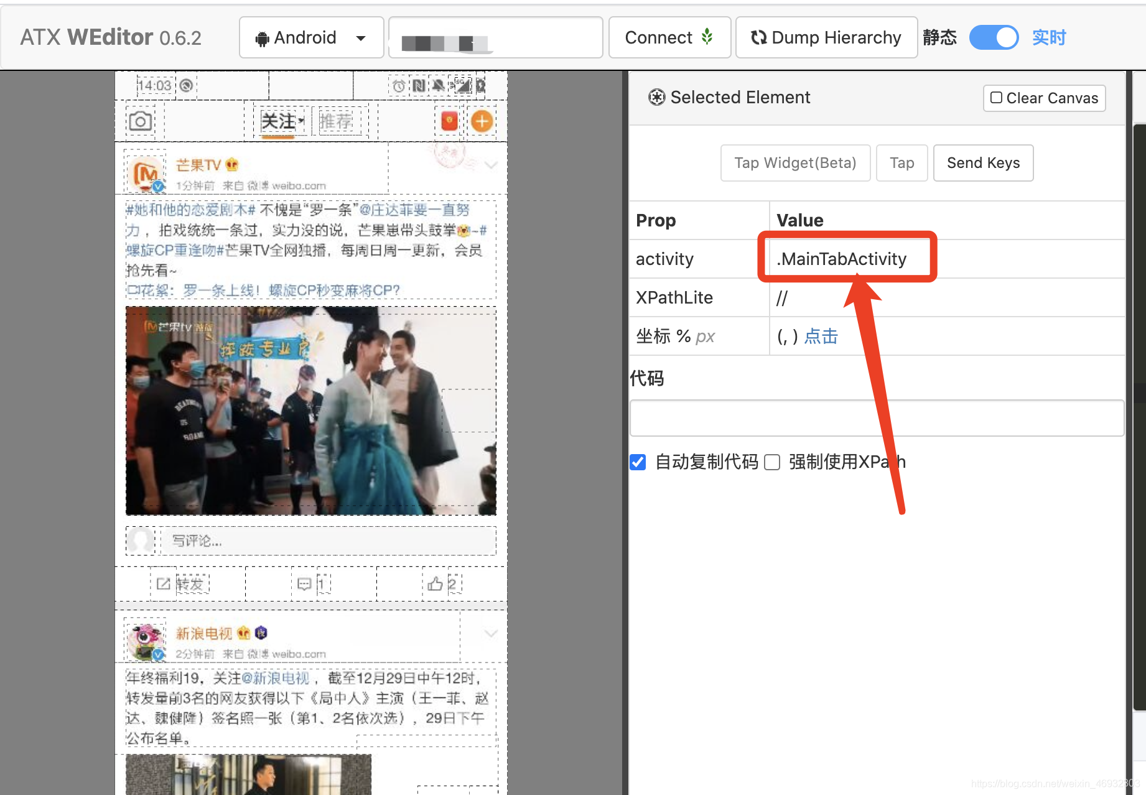The image size is (1146, 795).
Task: Click the 写评论 comment field
Action: pos(328,541)
